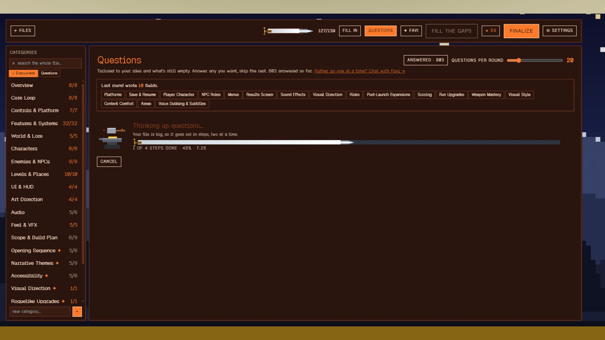Click the Voice Dubbing & Subtitles tag
This screenshot has width=605, height=340.
(182, 104)
